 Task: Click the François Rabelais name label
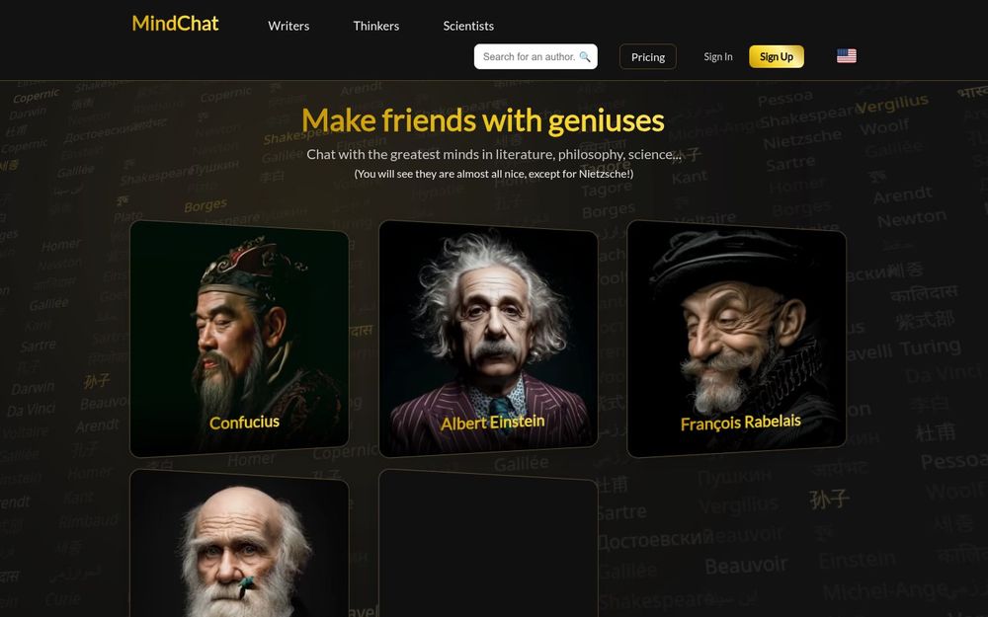(740, 423)
